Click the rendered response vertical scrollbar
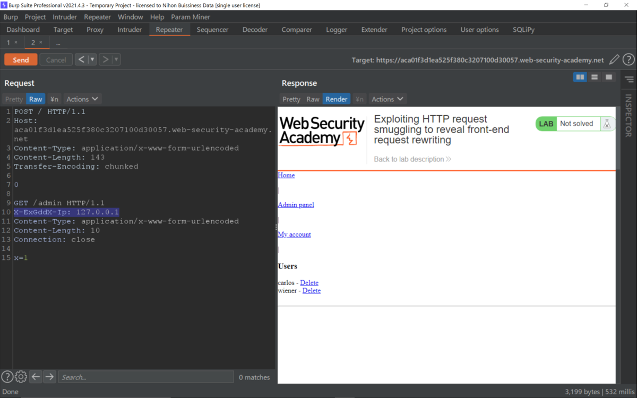Image resolution: width=637 pixels, height=398 pixels. click(618, 139)
